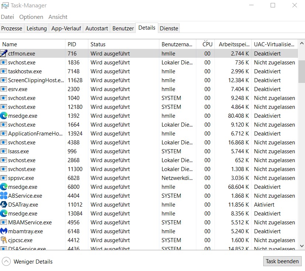This screenshot has width=305, height=271.
Task: Select the ABService.exe process name
Action: tap(25, 195)
